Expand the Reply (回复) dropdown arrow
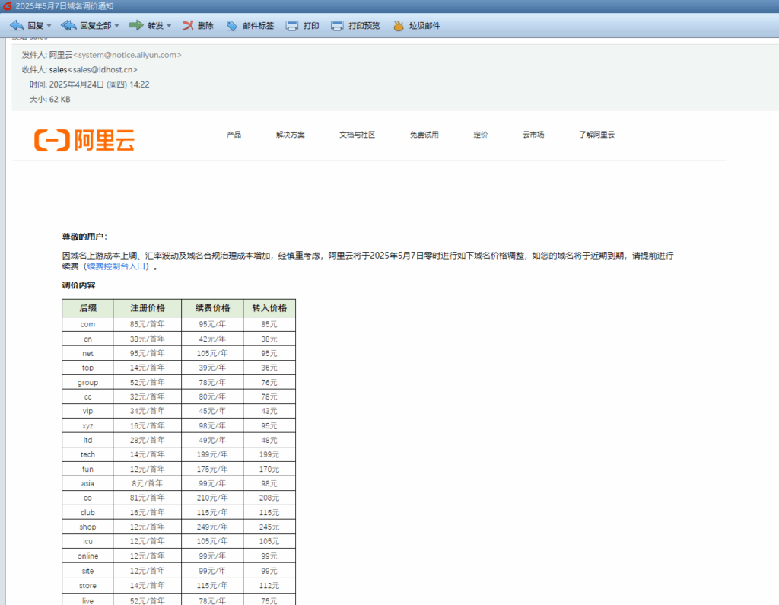Screen dimensions: 779x605 (x=49, y=26)
